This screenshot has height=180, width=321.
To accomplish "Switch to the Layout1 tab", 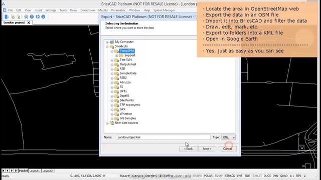I will [x=35, y=170].
